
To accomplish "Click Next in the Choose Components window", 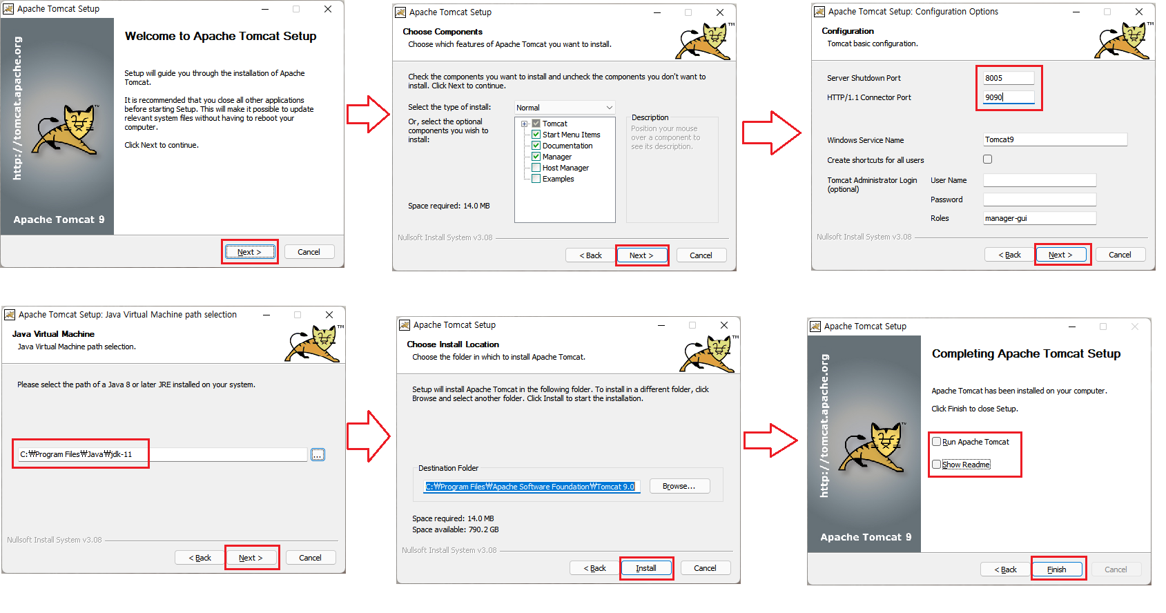I will 641,255.
